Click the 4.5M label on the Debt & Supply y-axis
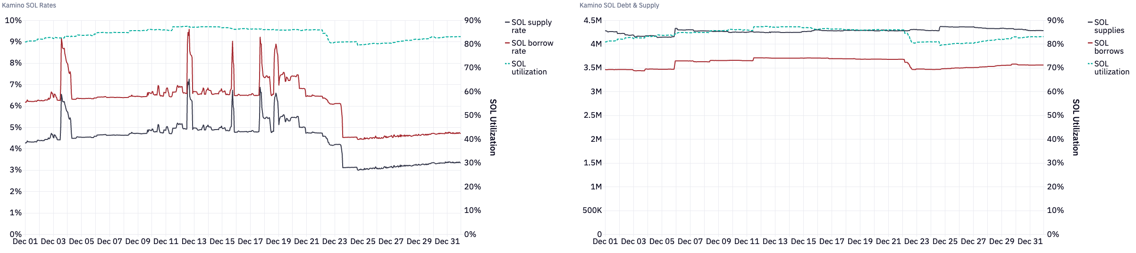Viewport: 1136px width, 253px height. [x=593, y=21]
